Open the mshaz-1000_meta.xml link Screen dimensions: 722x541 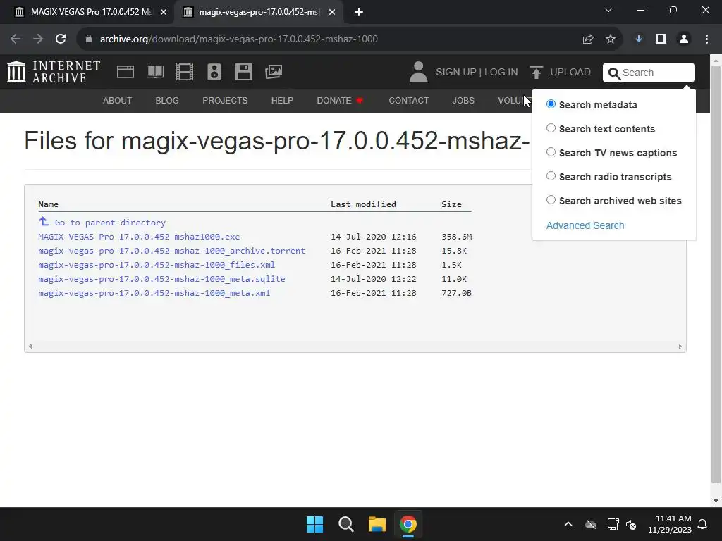(x=154, y=292)
